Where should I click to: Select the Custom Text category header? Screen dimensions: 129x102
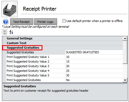pyautogui.click(x=17, y=43)
